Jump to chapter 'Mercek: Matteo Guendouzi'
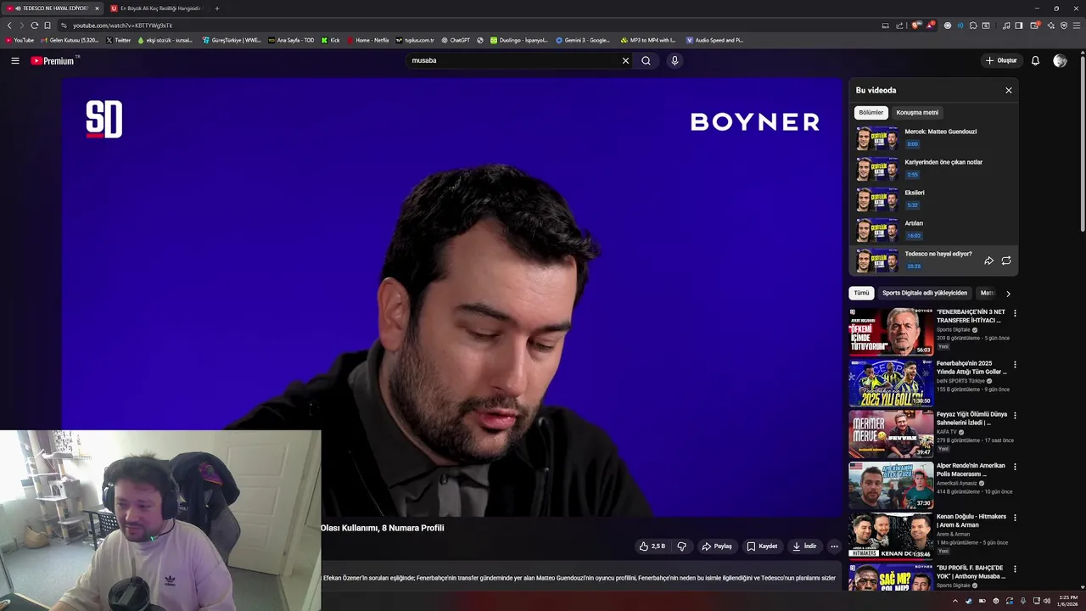Viewport: 1086px width, 611px height. (933, 138)
